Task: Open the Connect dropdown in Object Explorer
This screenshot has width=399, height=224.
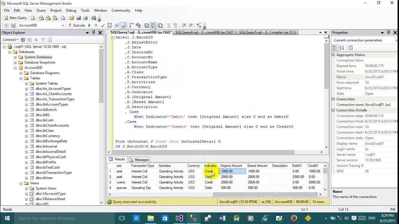Action: pos(10,40)
